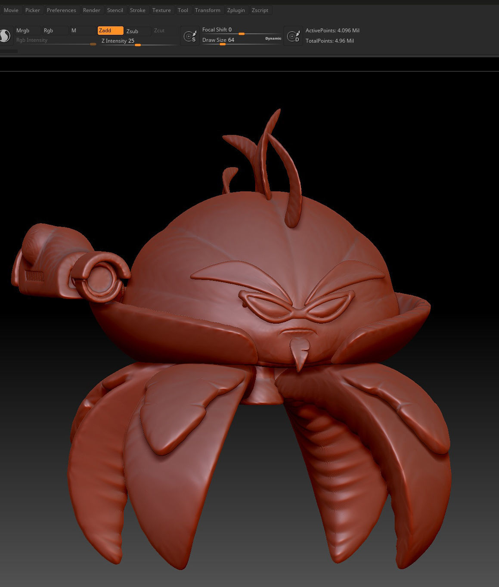This screenshot has width=499, height=587.
Task: Toggle the M material mode
Action: 83,31
